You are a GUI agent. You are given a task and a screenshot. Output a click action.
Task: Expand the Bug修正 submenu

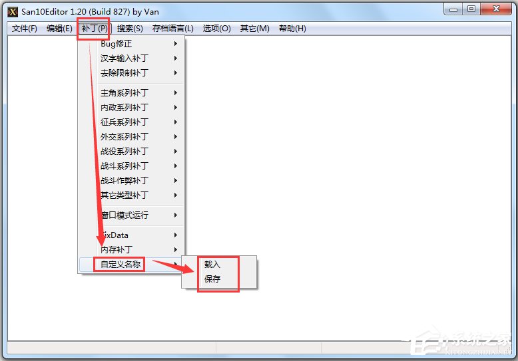pyautogui.click(x=131, y=44)
